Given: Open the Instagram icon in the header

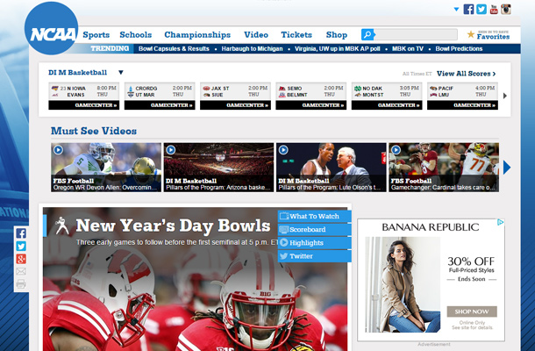Looking at the screenshot, I should tap(506, 10).
